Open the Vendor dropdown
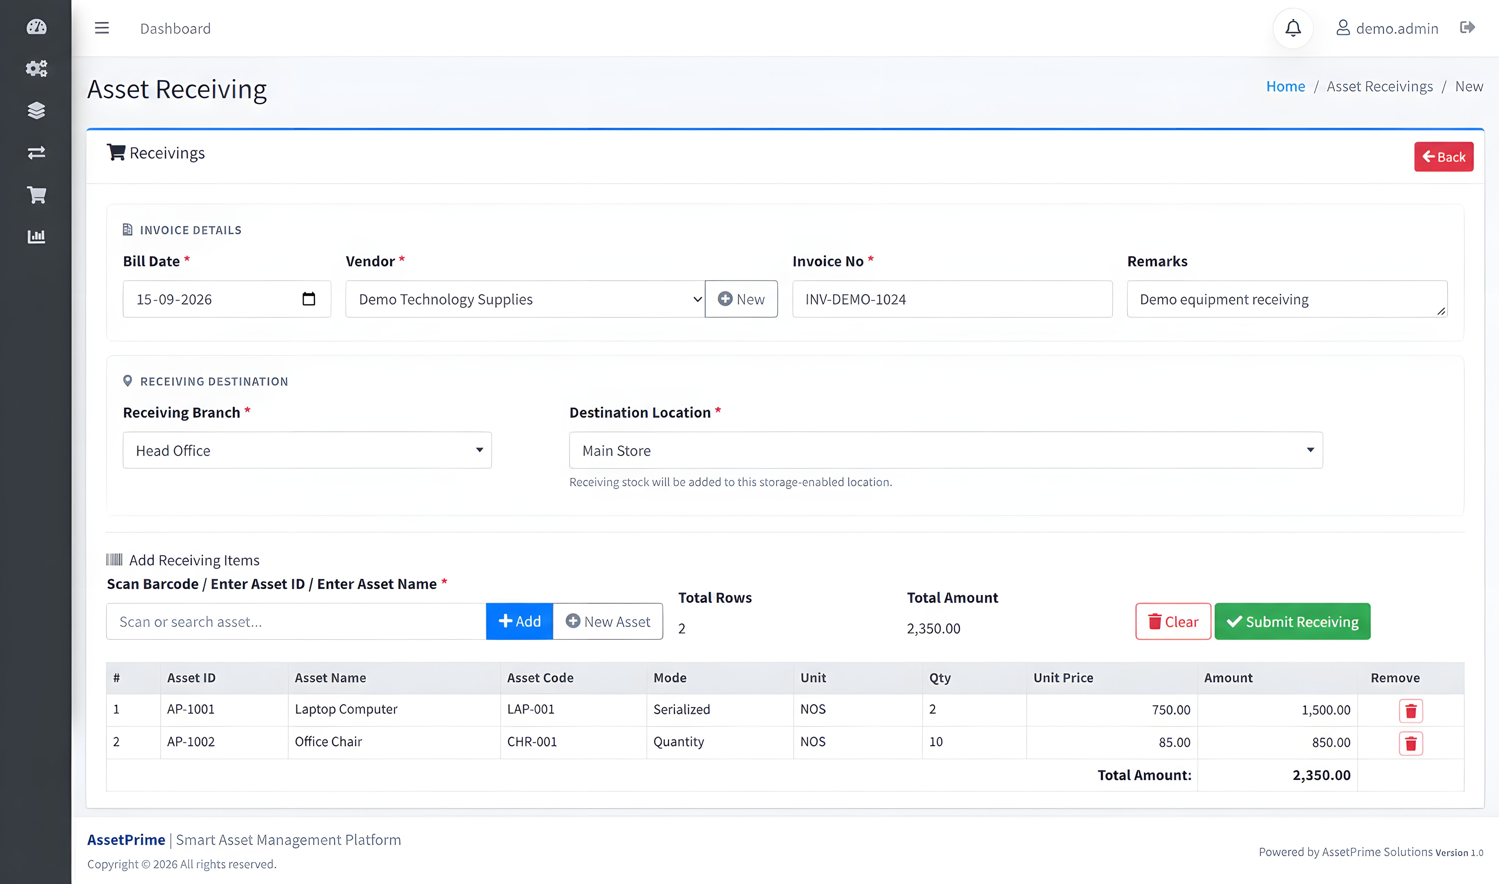Viewport: 1499px width, 884px height. coord(525,299)
